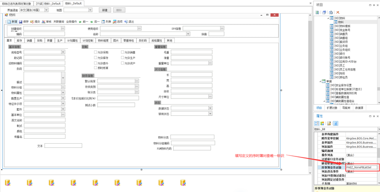Click the [KD]物料模板 node icon
The width and height of the screenshot is (380, 192).
click(332, 26)
